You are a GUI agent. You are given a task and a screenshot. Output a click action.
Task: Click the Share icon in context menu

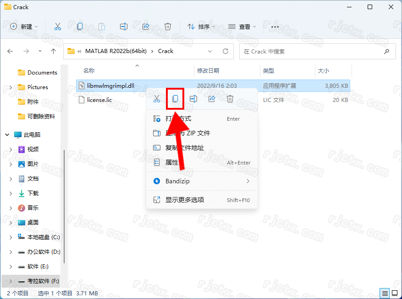tap(212, 99)
